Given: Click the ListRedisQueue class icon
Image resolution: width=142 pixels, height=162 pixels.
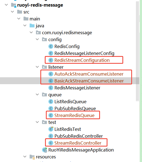Looking at the screenshot, I should (x=51, y=102).
